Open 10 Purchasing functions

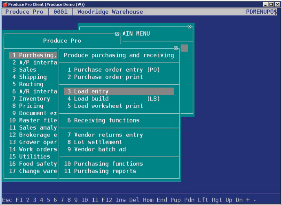pyautogui.click(x=104, y=164)
